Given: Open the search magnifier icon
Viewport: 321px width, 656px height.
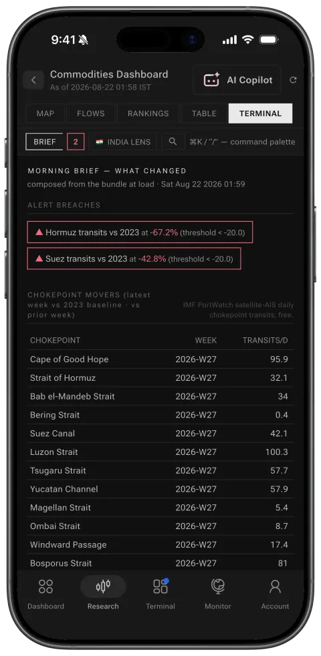Looking at the screenshot, I should pos(173,142).
